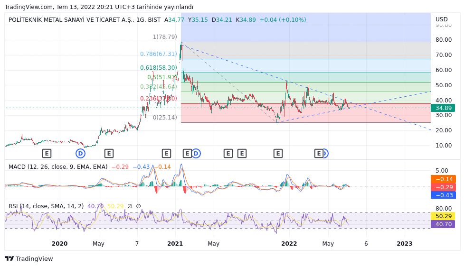The height and width of the screenshot is (267, 465).
Task: Click the Fibonacci level label 1(78.79)
Action: [x=165, y=37]
